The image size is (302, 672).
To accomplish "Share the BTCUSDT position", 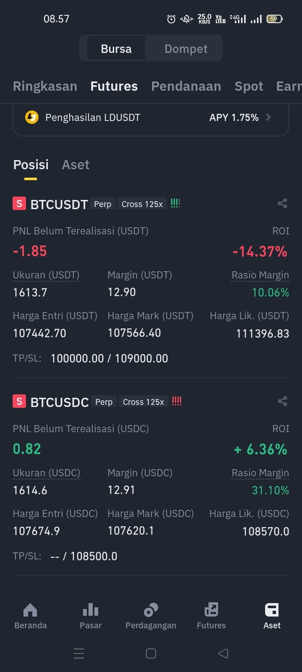I will 282,204.
